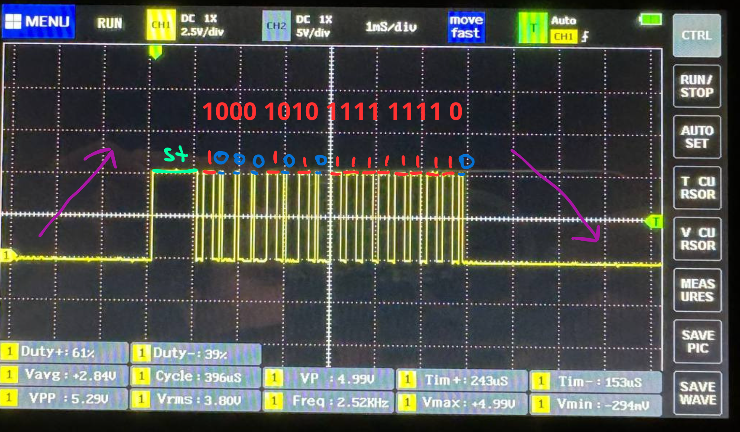Screen dimensions: 740x432
Task: Open the T CURSOR time cursor
Action: coord(697,188)
